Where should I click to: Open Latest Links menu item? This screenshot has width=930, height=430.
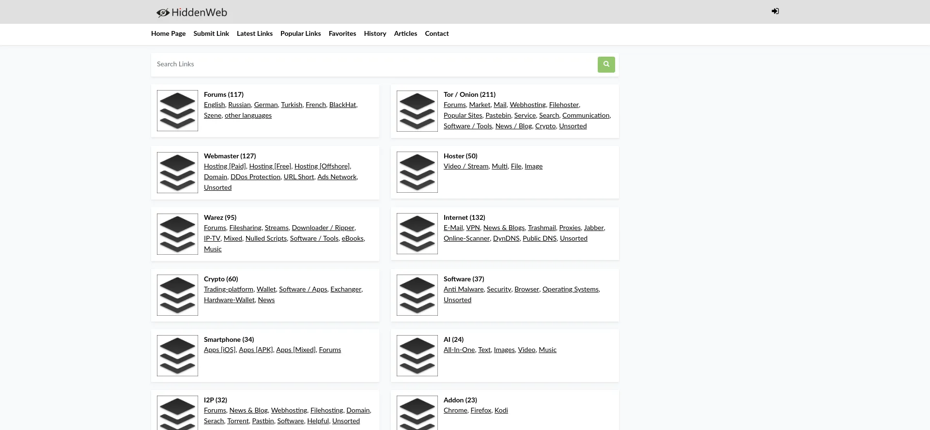click(x=255, y=34)
